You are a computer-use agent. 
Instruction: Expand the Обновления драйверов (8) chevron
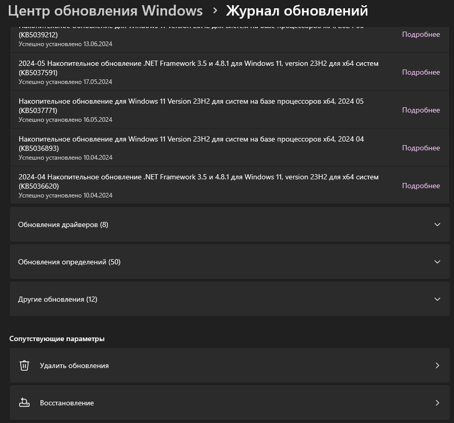[x=437, y=224]
